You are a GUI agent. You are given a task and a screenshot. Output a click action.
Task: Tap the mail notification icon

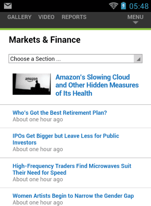click(8, 6)
